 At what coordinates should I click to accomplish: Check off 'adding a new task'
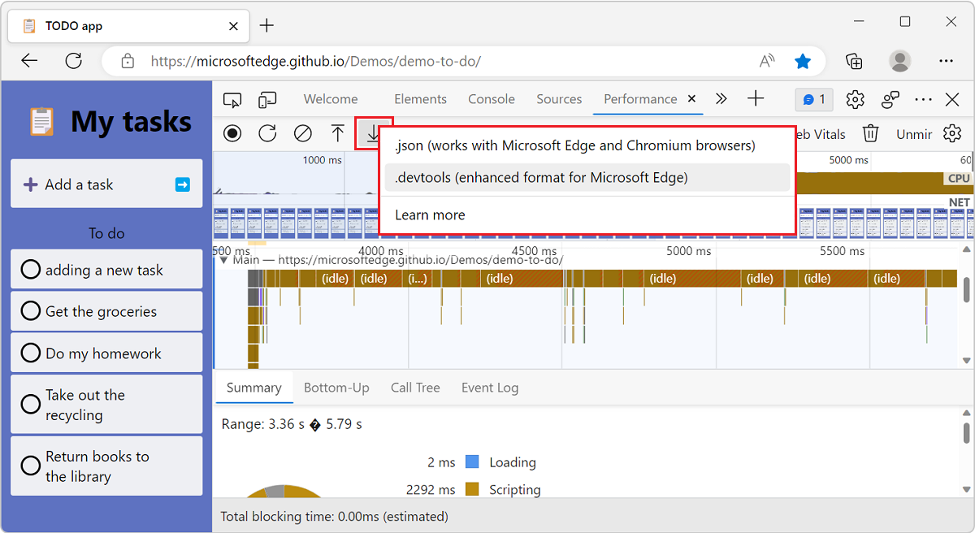[31, 270]
